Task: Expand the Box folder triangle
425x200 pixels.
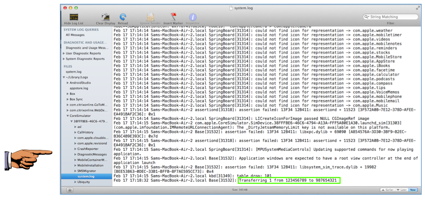Action: tap(68, 94)
